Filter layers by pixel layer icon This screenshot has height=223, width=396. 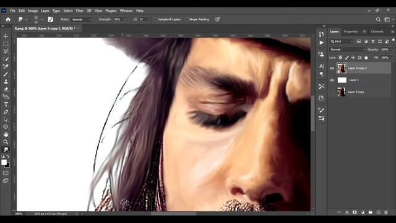tap(359, 42)
